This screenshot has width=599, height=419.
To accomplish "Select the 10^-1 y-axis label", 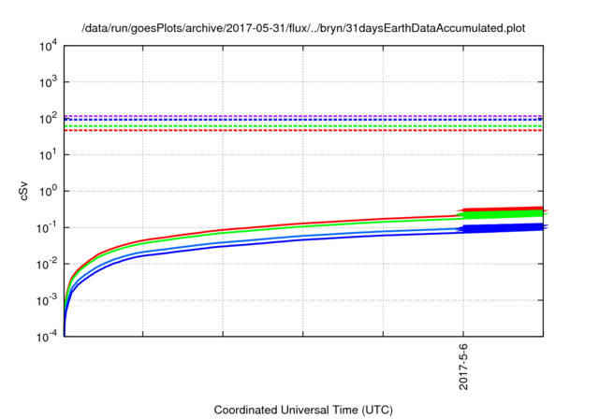I will click(x=48, y=228).
